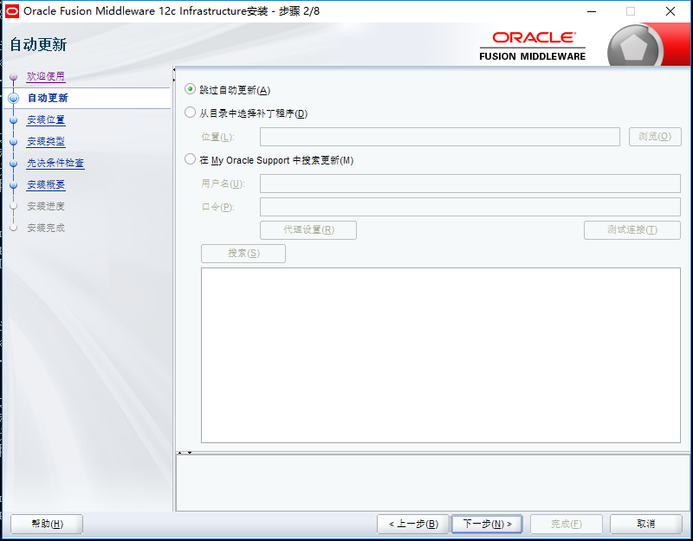Click the 测试连接(T) button

[x=632, y=230]
